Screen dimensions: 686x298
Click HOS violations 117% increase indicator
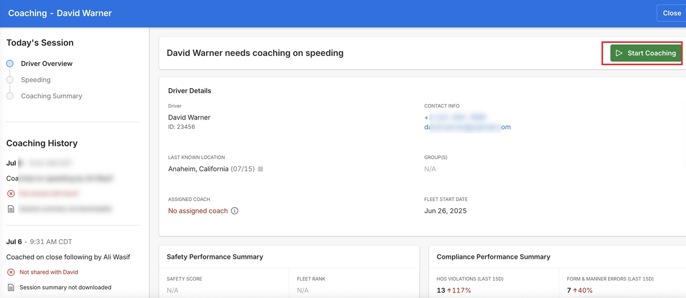click(x=459, y=290)
